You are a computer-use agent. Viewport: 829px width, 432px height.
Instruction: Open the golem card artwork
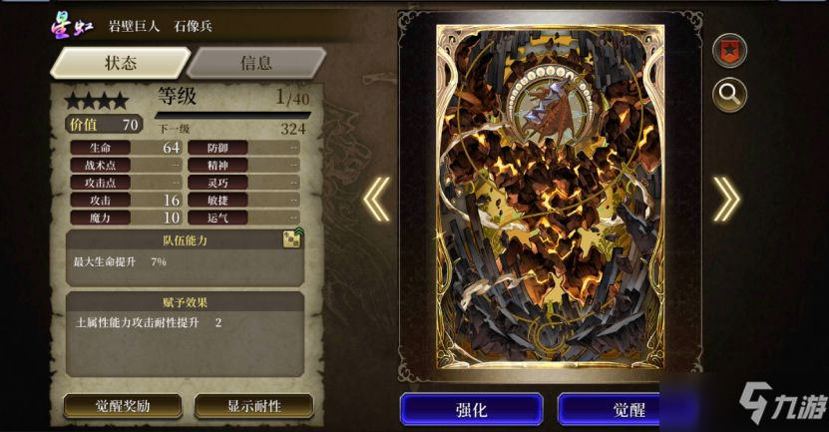click(x=550, y=197)
